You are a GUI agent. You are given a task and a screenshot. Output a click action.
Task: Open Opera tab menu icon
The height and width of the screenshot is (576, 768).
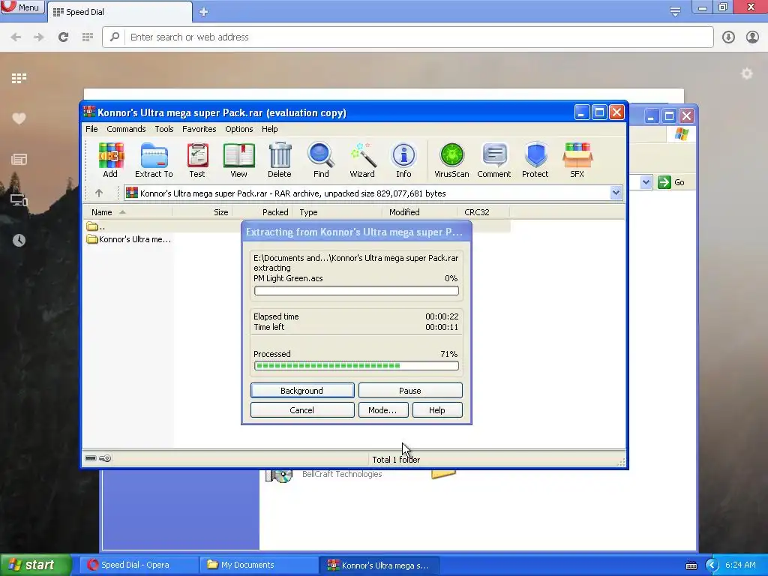coord(675,11)
